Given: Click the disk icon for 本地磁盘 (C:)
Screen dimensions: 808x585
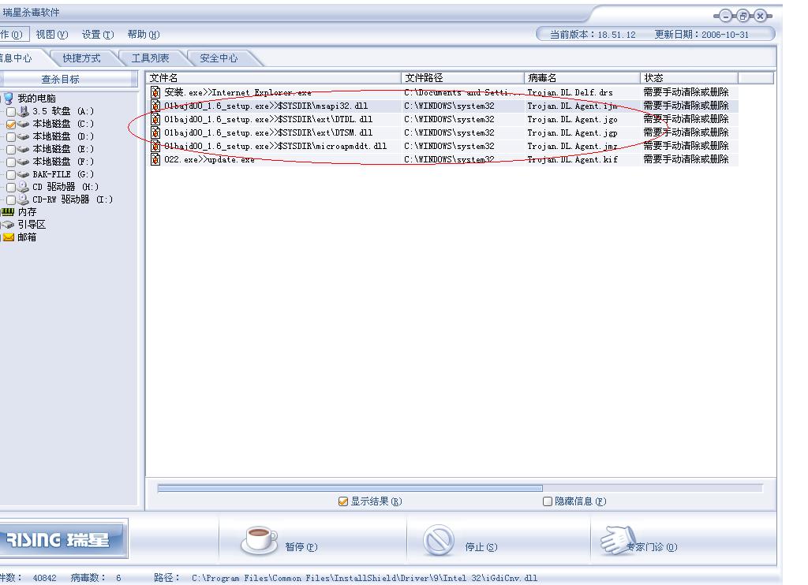Looking at the screenshot, I should click(24, 124).
